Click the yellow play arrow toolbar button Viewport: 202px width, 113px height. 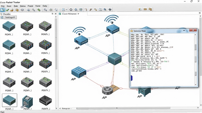(x=140, y=9)
